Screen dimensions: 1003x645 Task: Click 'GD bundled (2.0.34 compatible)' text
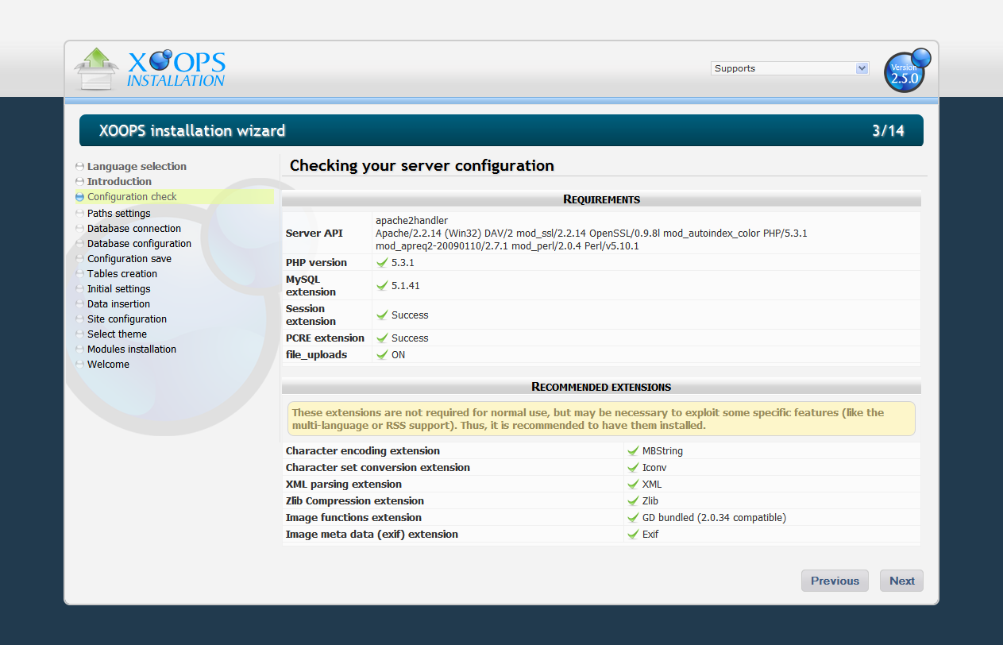pos(714,517)
